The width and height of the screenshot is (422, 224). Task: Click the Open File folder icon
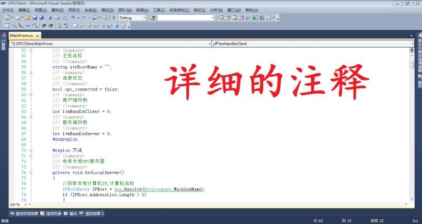[28, 18]
